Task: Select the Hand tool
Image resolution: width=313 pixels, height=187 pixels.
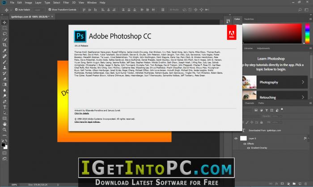Action: (x=4, y=124)
